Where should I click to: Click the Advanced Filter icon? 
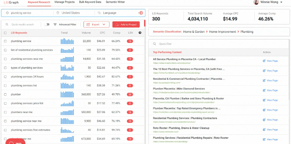[x=55, y=25]
